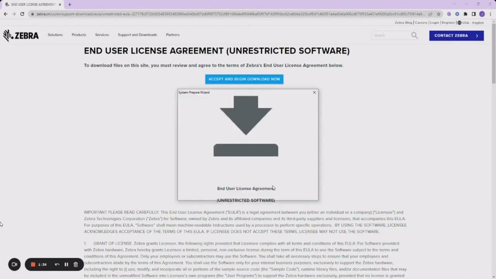Restart recording with the undo arrow

[57, 264]
